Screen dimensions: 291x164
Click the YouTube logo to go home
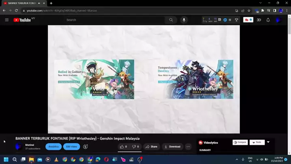point(22,20)
